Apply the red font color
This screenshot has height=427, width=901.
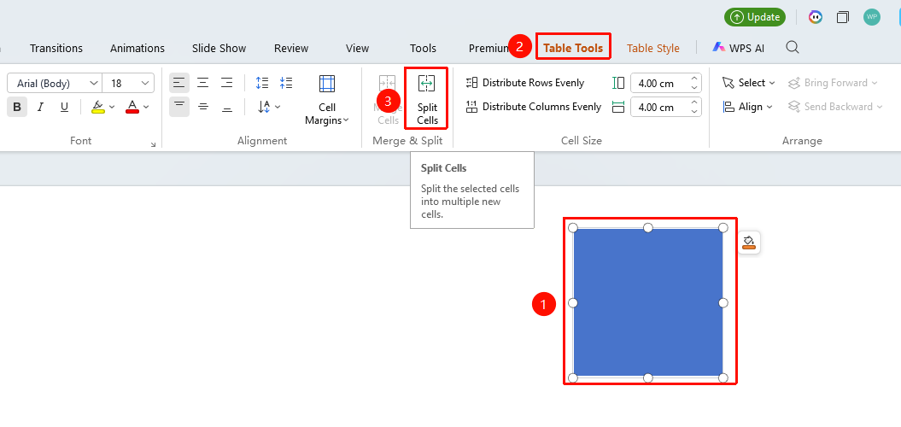pyautogui.click(x=132, y=107)
